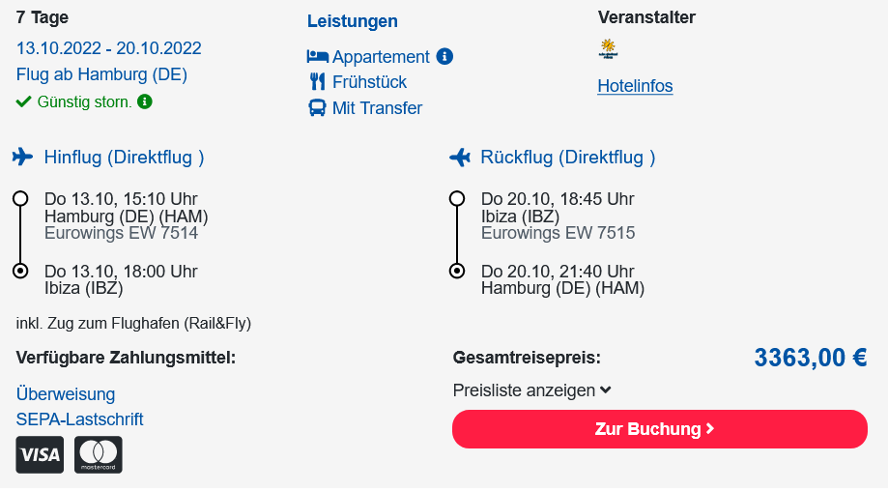Click the travel dates 13.10.2022 - 20.10.2022
This screenshot has width=888, height=491.
point(109,48)
